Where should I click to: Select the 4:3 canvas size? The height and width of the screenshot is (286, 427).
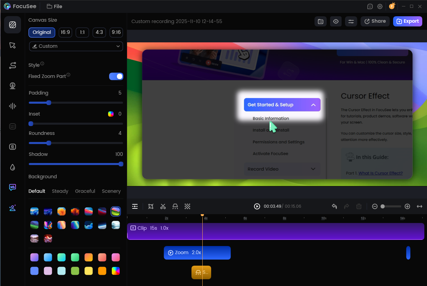99,32
